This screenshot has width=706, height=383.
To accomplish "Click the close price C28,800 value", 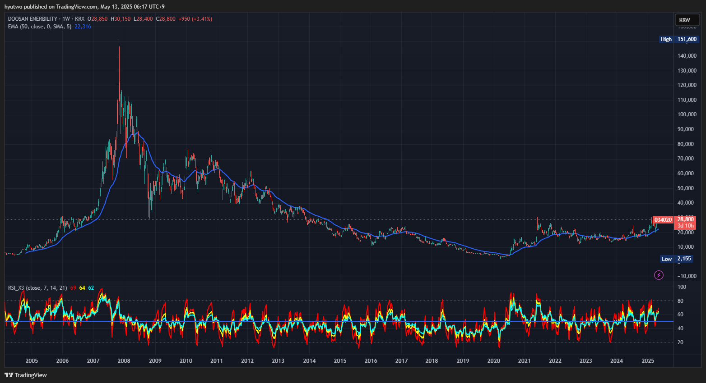I will (x=166, y=19).
